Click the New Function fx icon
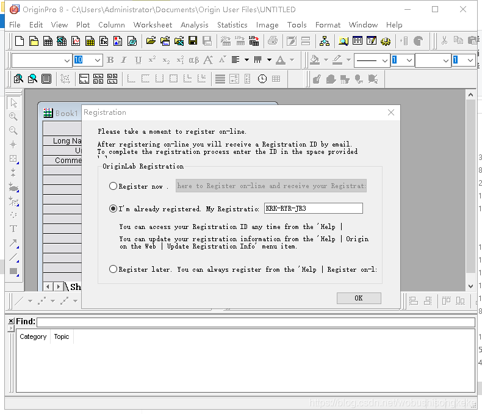 pos(104,41)
